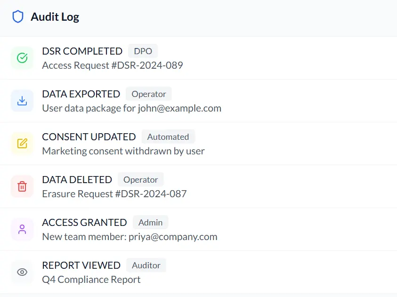
Task: Select the Operator badge on DATA EXPORTED
Action: click(x=149, y=94)
